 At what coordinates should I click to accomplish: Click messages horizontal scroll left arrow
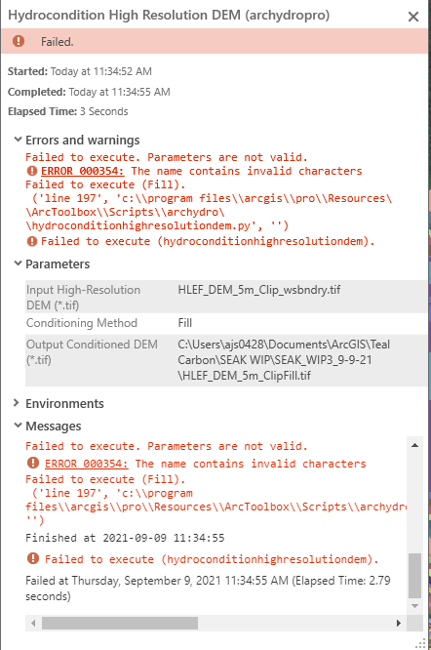coord(33,623)
